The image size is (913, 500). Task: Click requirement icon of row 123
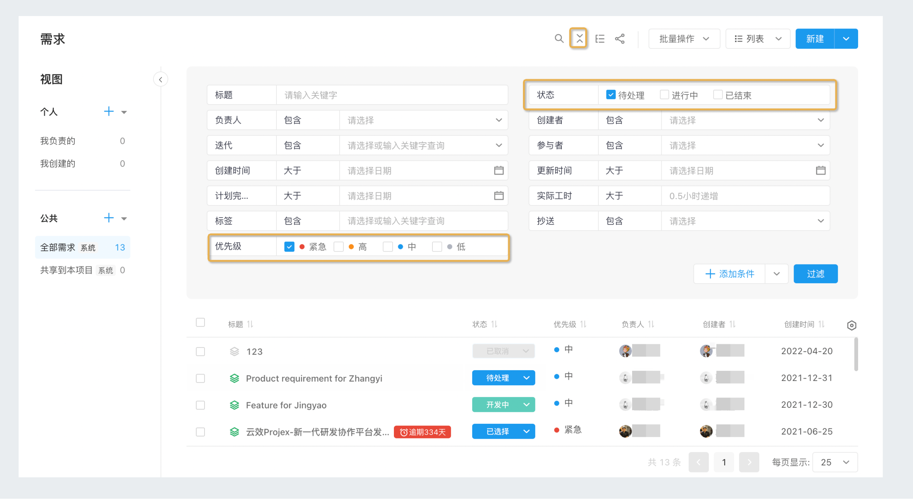234,351
